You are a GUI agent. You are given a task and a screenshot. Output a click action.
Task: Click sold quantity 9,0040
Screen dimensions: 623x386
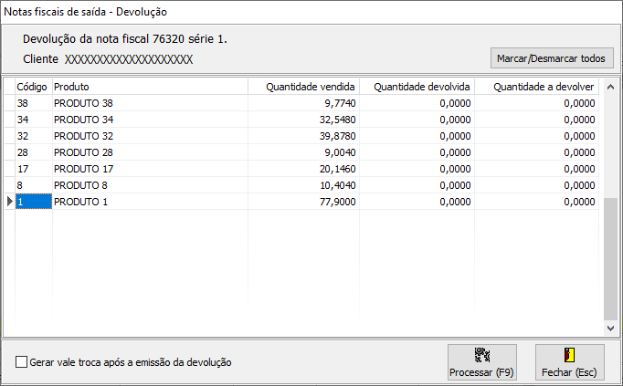(x=303, y=152)
